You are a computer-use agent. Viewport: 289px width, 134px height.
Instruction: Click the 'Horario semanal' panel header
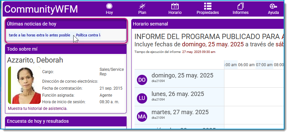(x=207, y=24)
